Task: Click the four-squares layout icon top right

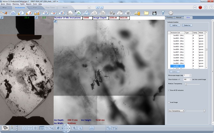Action: 206,8
